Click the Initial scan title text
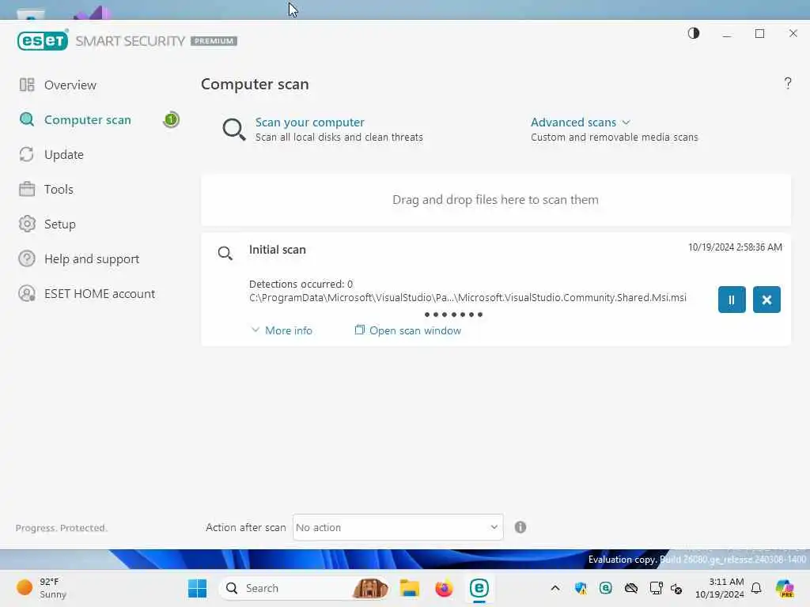This screenshot has height=607, width=810. pos(278,250)
